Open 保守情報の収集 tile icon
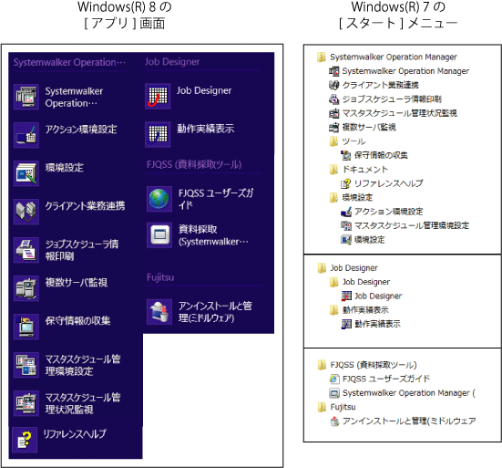Screen dimensions: 502x468 [26, 327]
